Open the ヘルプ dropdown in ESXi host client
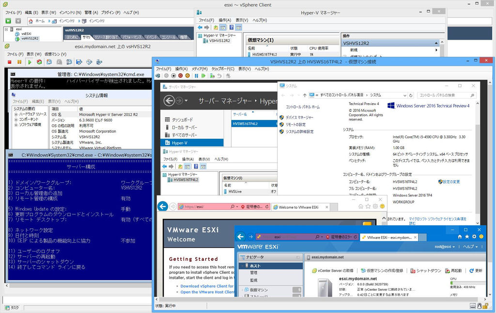The width and height of the screenshot is (496, 313). point(470,247)
